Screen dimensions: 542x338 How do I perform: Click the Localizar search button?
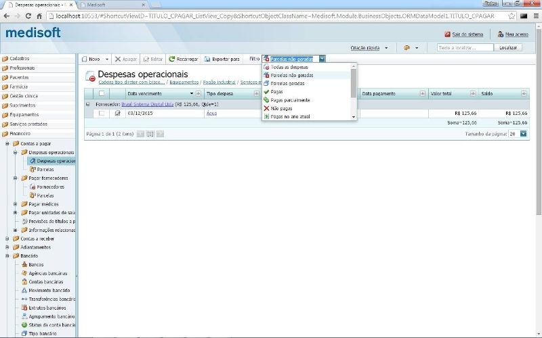pyautogui.click(x=507, y=48)
